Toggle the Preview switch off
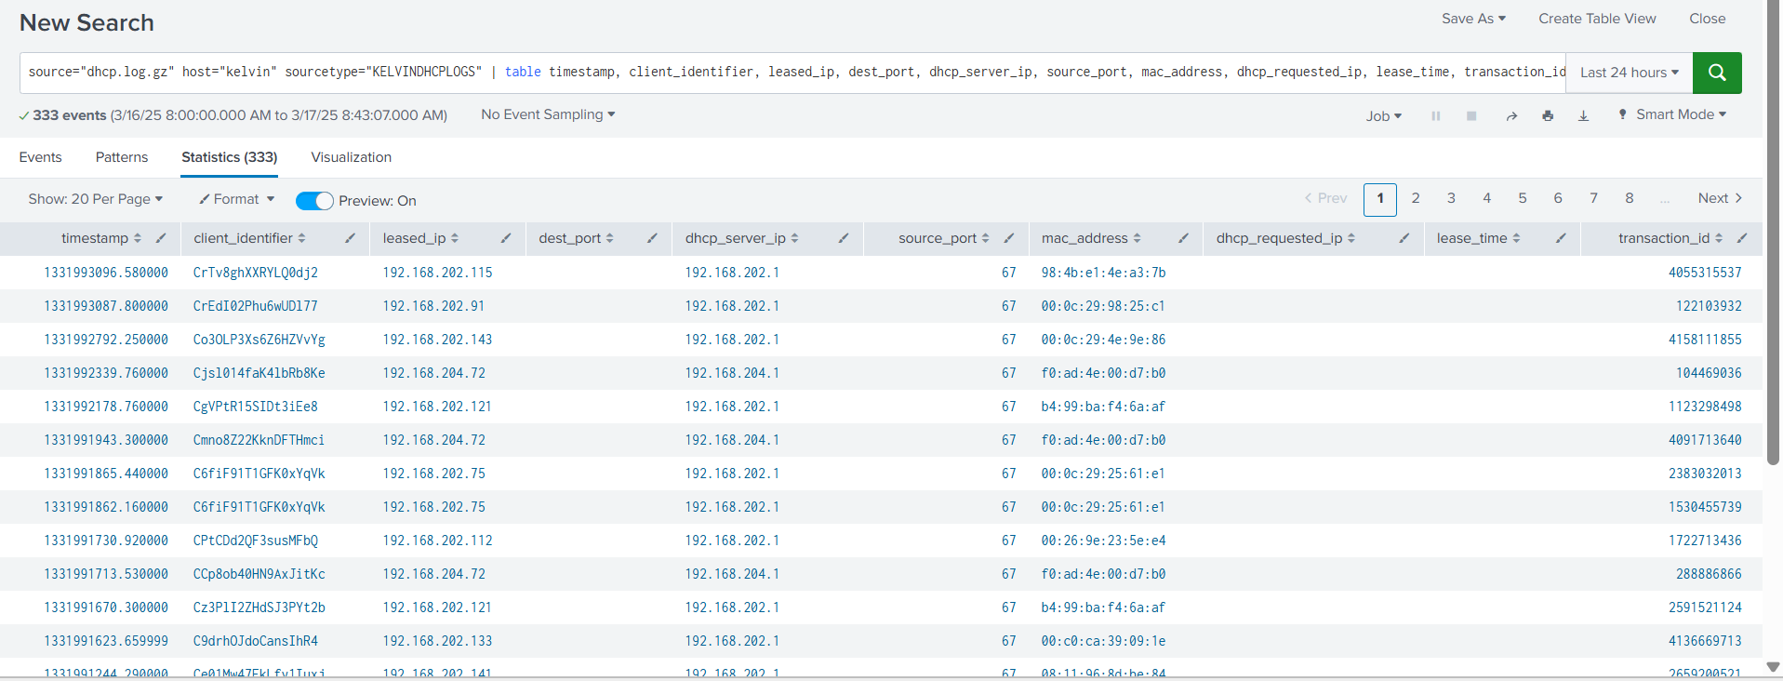Screen dimensions: 1783x681 point(314,201)
